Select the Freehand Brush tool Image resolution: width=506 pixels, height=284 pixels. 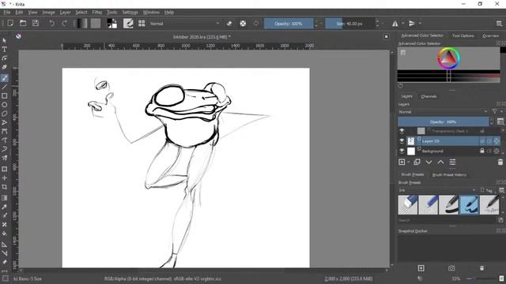(5, 78)
